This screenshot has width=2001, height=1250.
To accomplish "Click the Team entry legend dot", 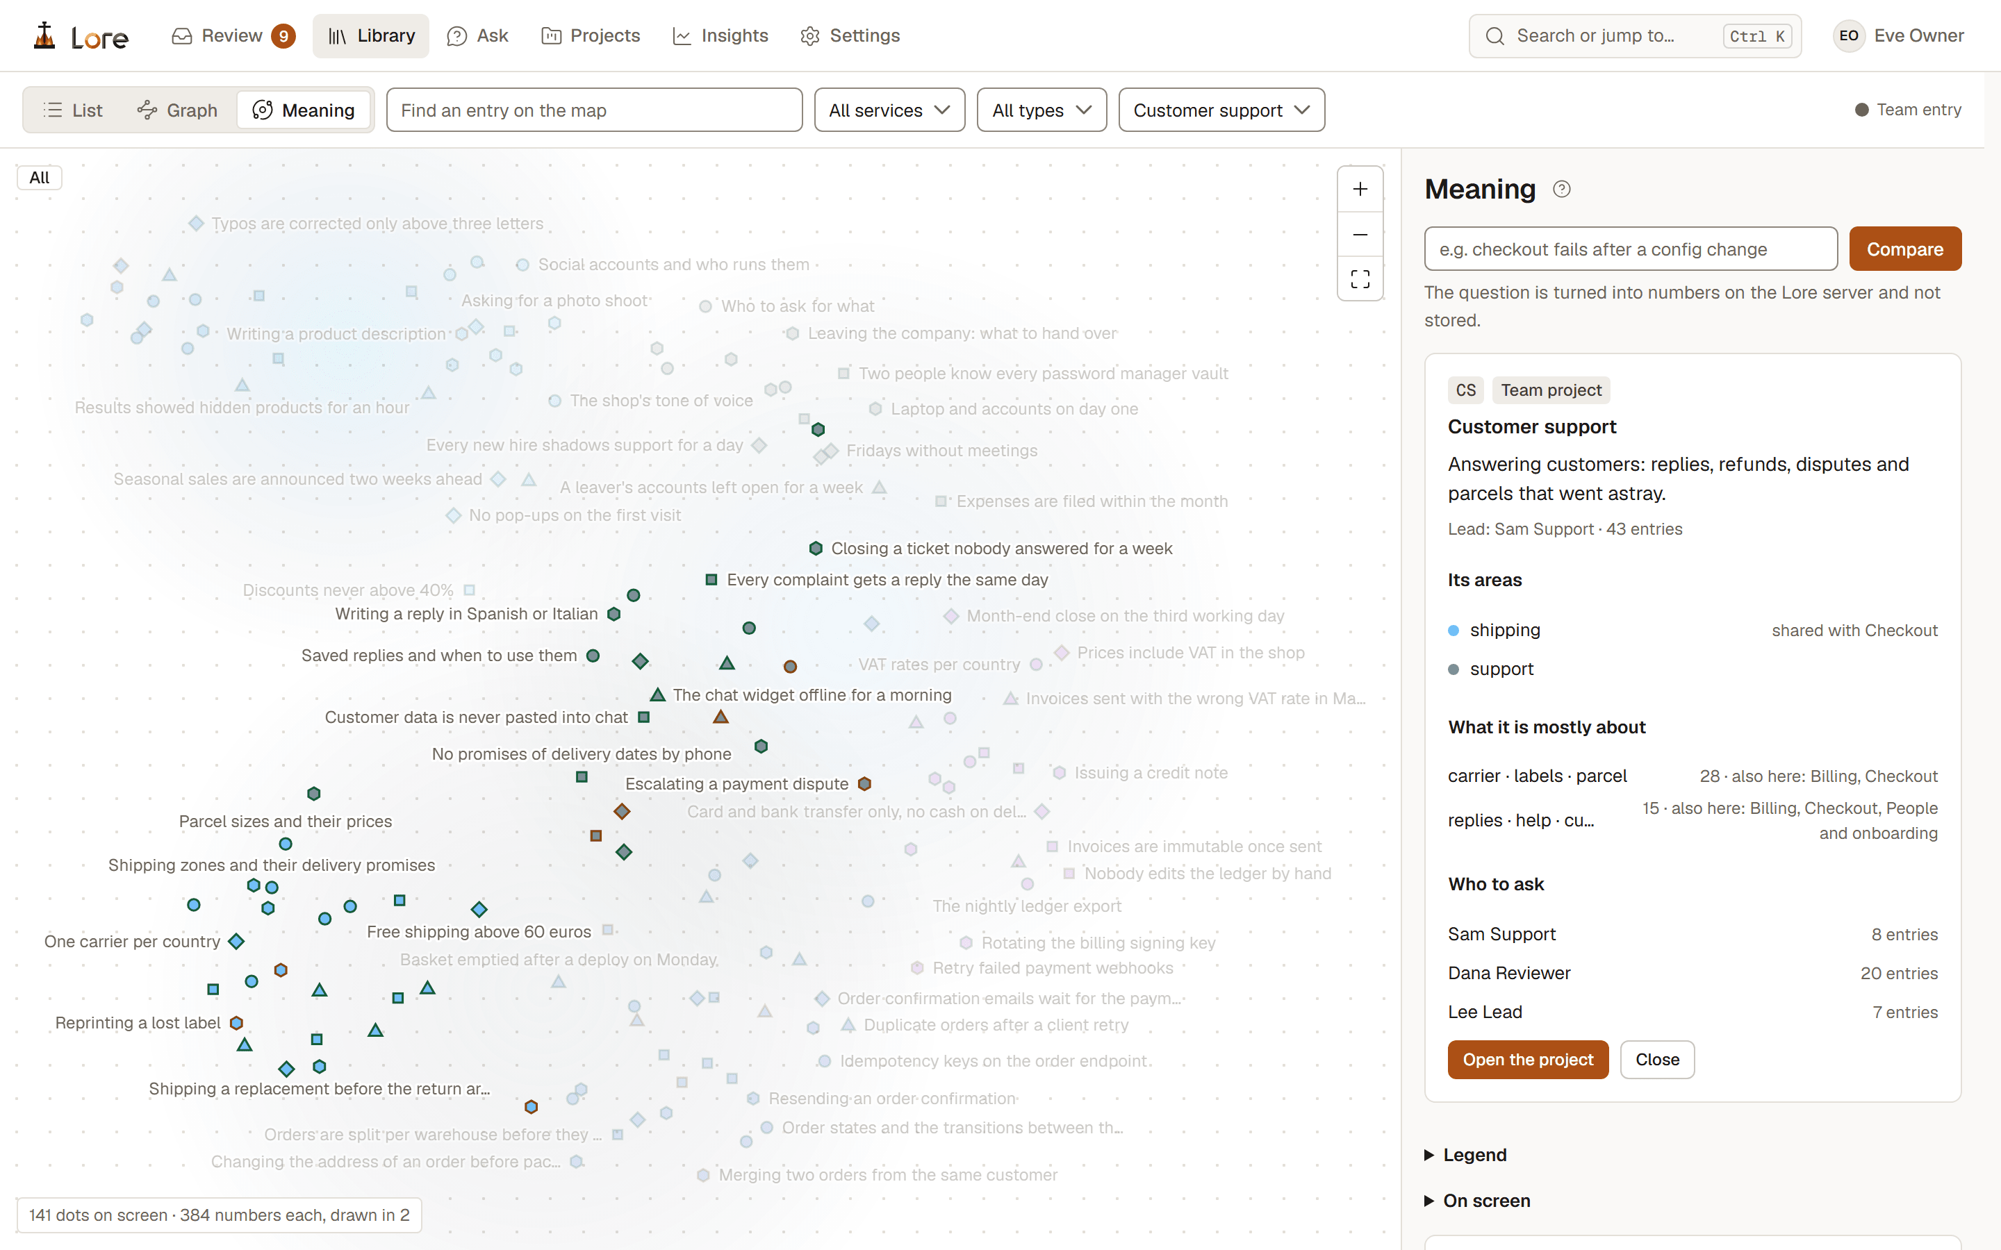I will pos(1861,110).
